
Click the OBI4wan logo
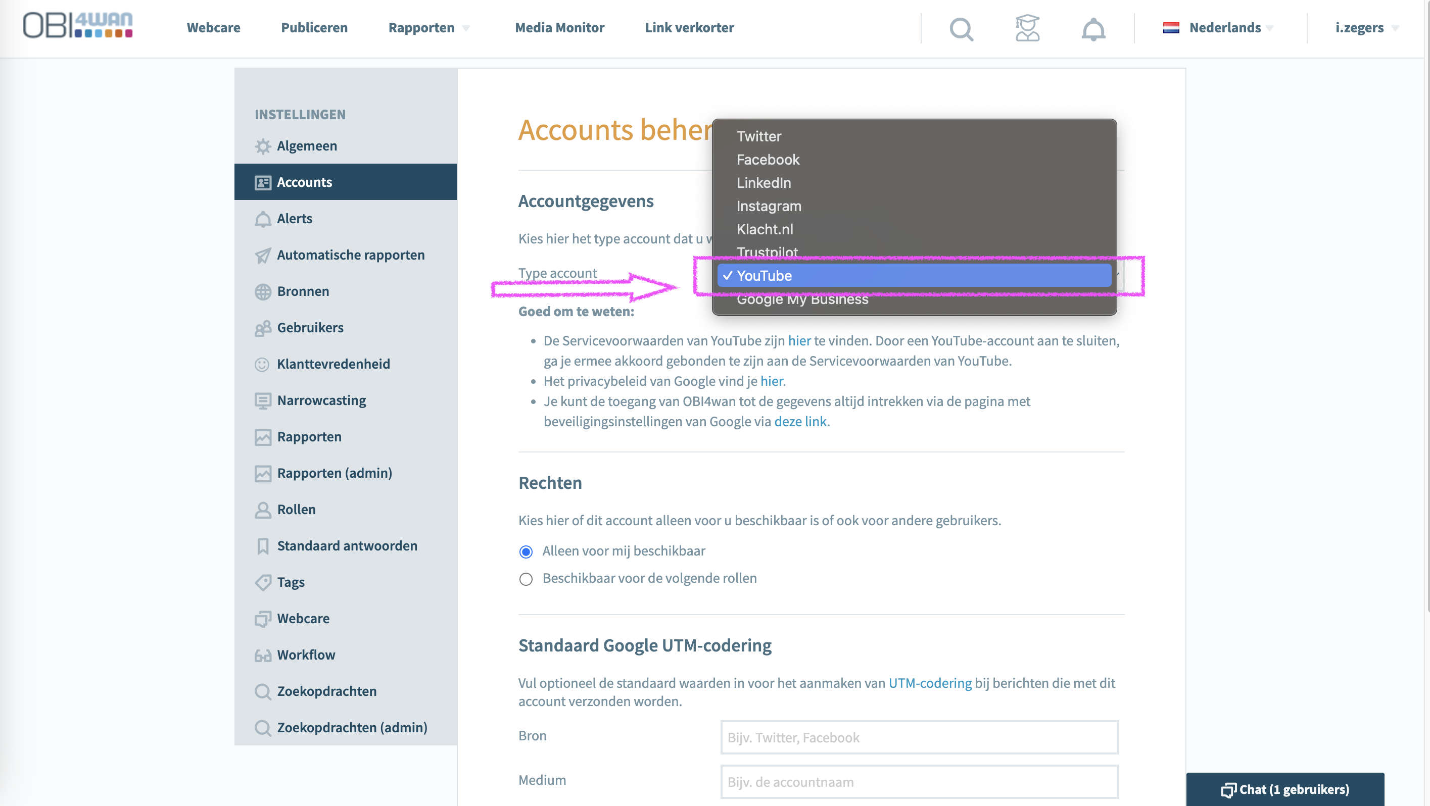[x=77, y=26]
